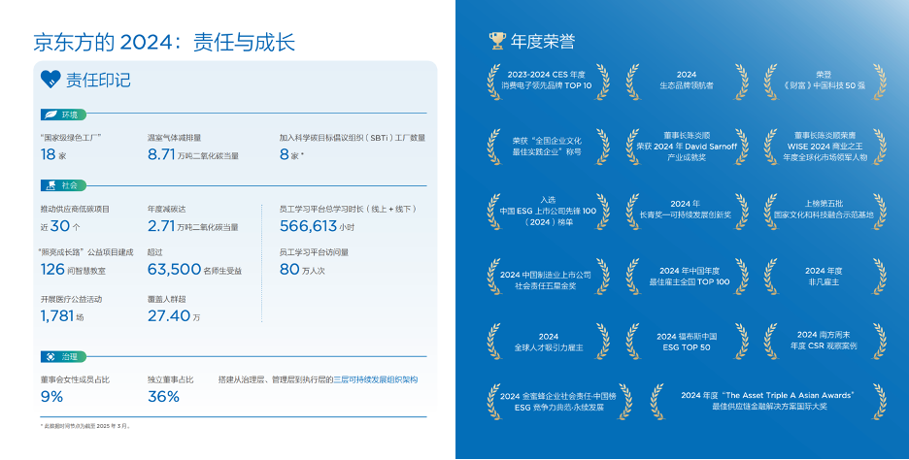
Task: Select the 年度荣誉 heading
Action: 543,41
